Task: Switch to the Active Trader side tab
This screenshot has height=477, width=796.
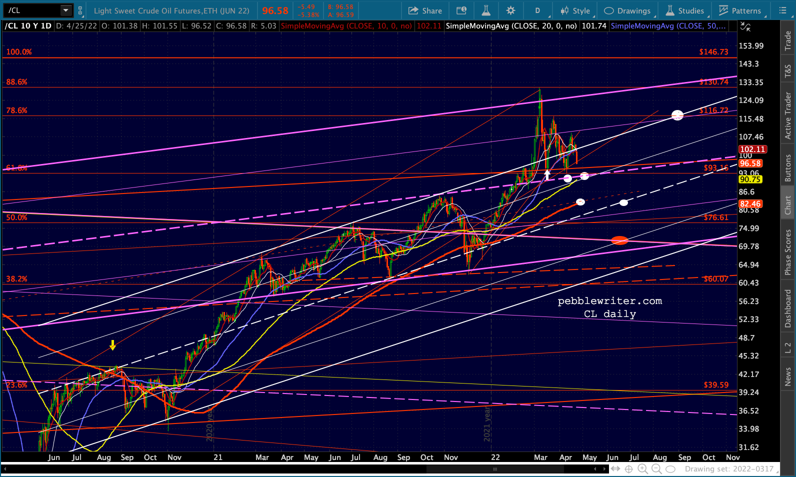Action: [x=788, y=115]
